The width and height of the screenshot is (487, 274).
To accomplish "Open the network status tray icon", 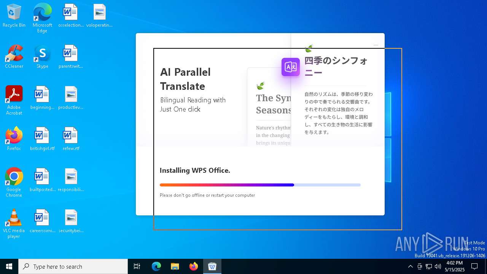I will click(x=429, y=266).
